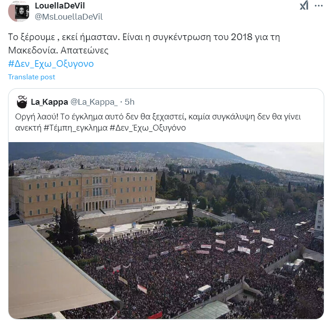This screenshot has height=323, width=326.
Task: Open the protest crowd photo
Action: click(x=166, y=230)
